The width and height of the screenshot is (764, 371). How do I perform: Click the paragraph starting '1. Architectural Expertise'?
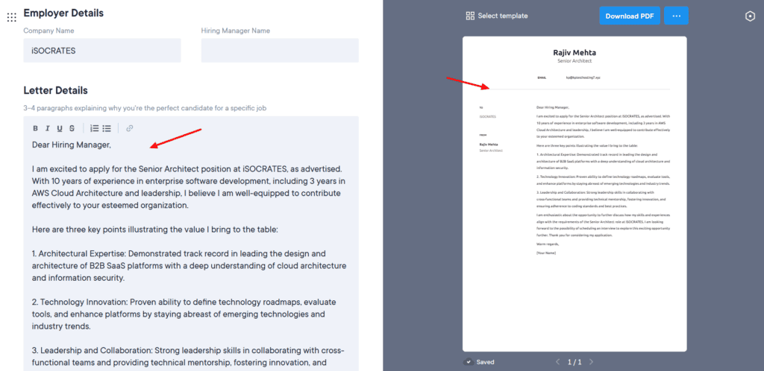(189, 266)
